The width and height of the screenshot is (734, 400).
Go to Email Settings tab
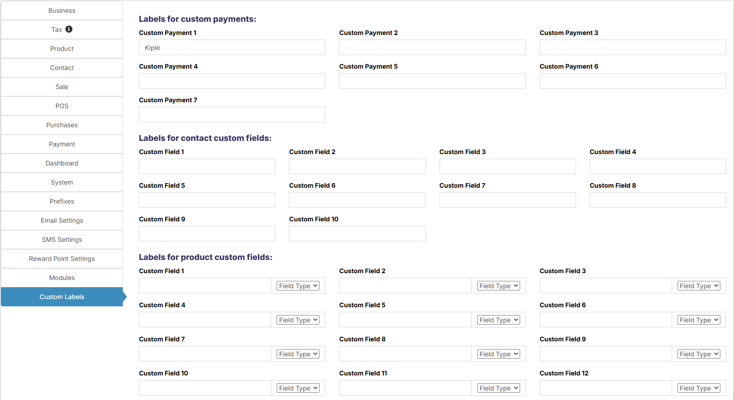click(62, 220)
